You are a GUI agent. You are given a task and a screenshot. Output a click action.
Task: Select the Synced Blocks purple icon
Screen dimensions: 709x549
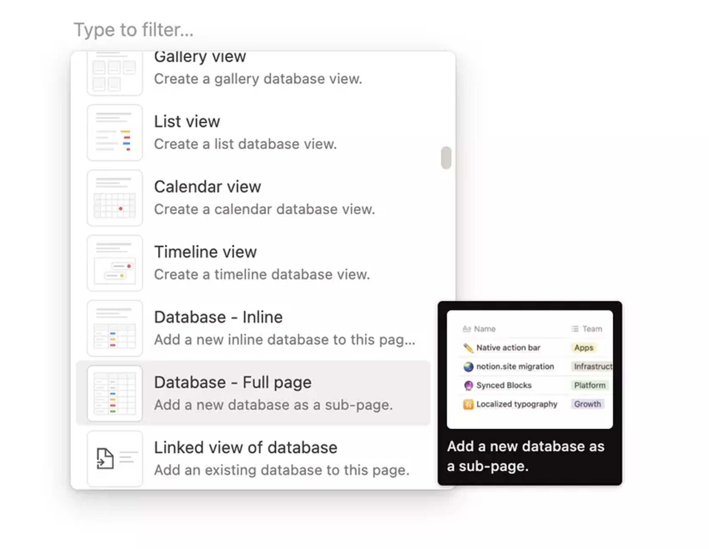tap(468, 385)
